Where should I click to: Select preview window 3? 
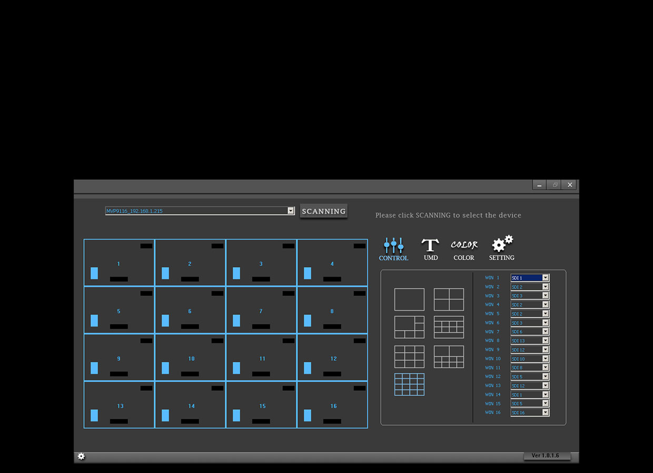click(261, 263)
